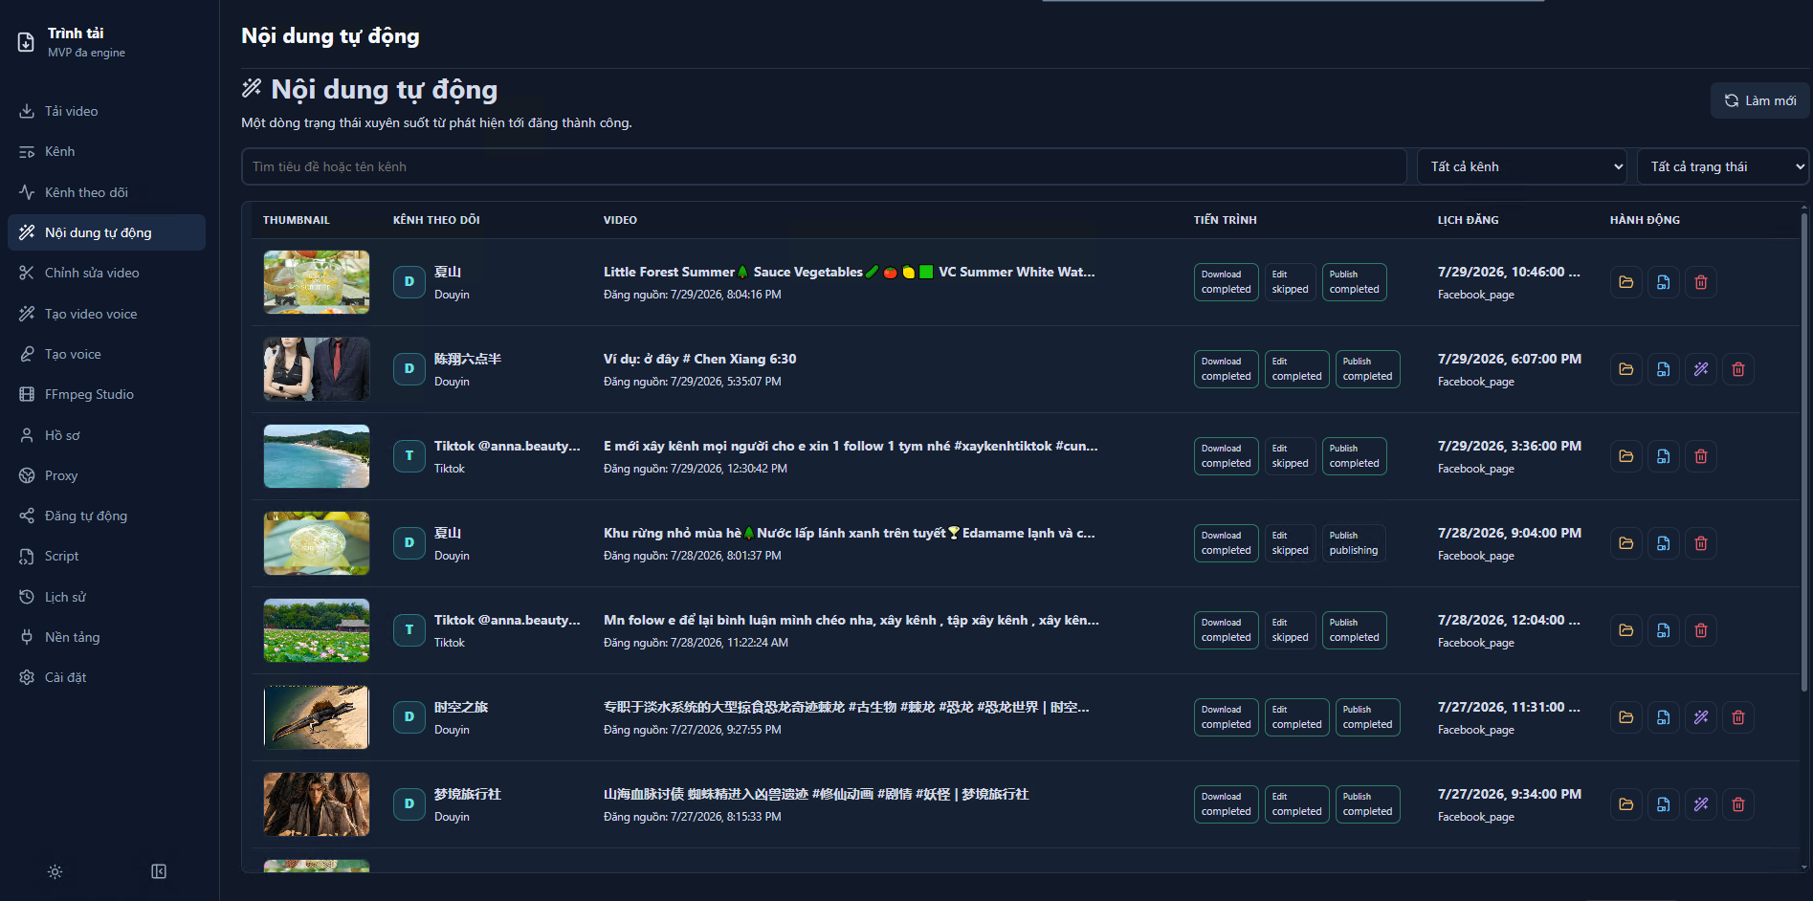Click magic wand in 时空之旅 row
The width and height of the screenshot is (1813, 901).
(1701, 717)
